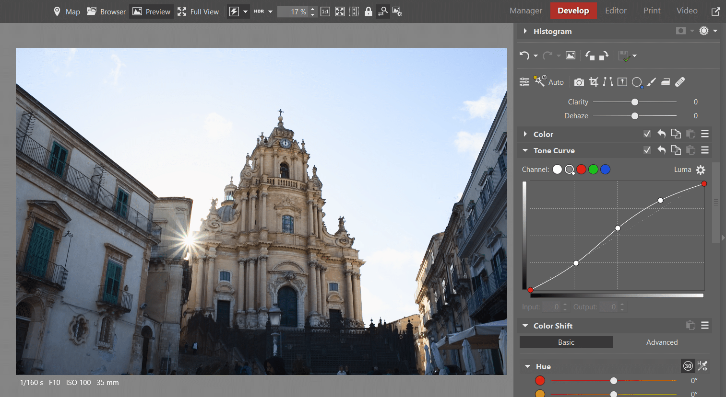Click the AI magic wand icon

click(540, 81)
